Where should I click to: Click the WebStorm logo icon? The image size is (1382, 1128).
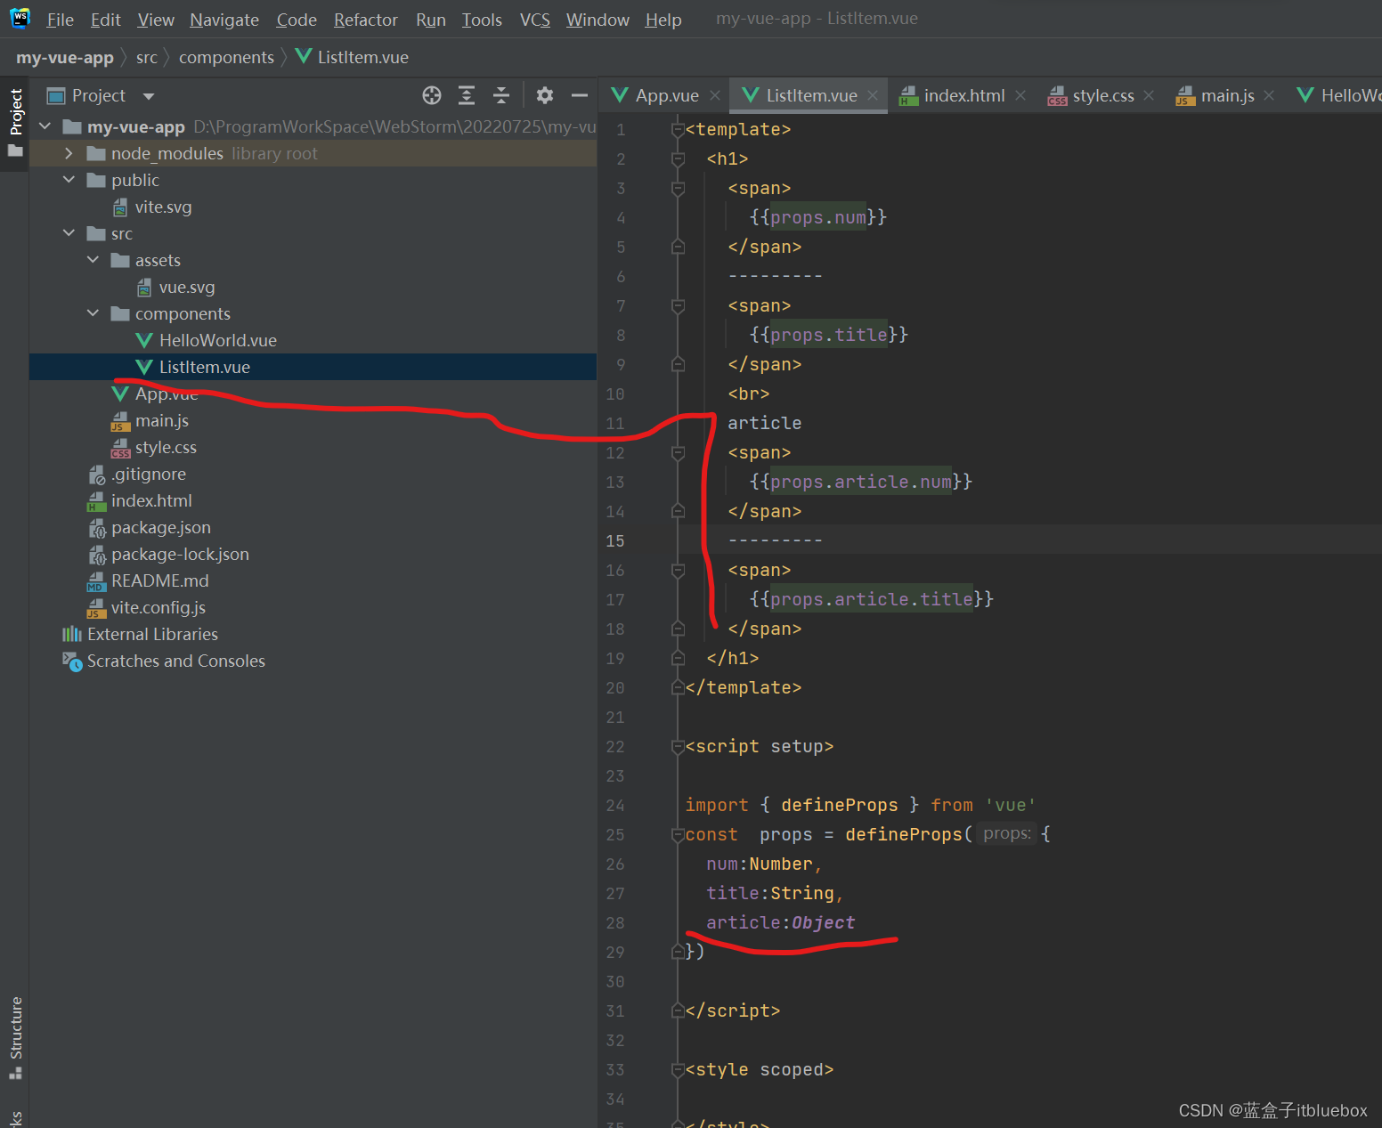20,18
